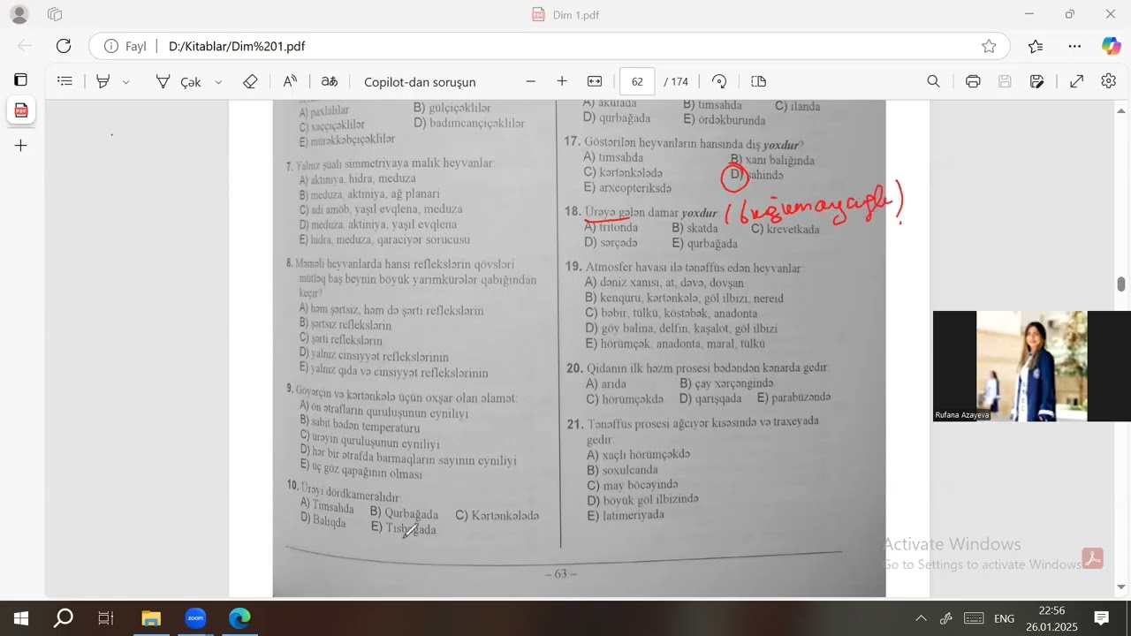Enter full screen PDF mode
Viewport: 1131px width, 636px height.
coord(1077,81)
